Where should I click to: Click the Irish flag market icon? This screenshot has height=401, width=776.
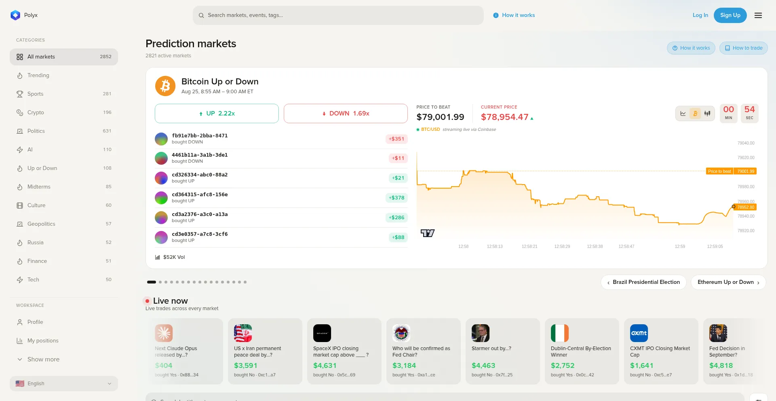pyautogui.click(x=560, y=333)
